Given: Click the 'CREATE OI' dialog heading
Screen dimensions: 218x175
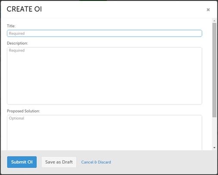Looking at the screenshot, I should (x=24, y=9).
